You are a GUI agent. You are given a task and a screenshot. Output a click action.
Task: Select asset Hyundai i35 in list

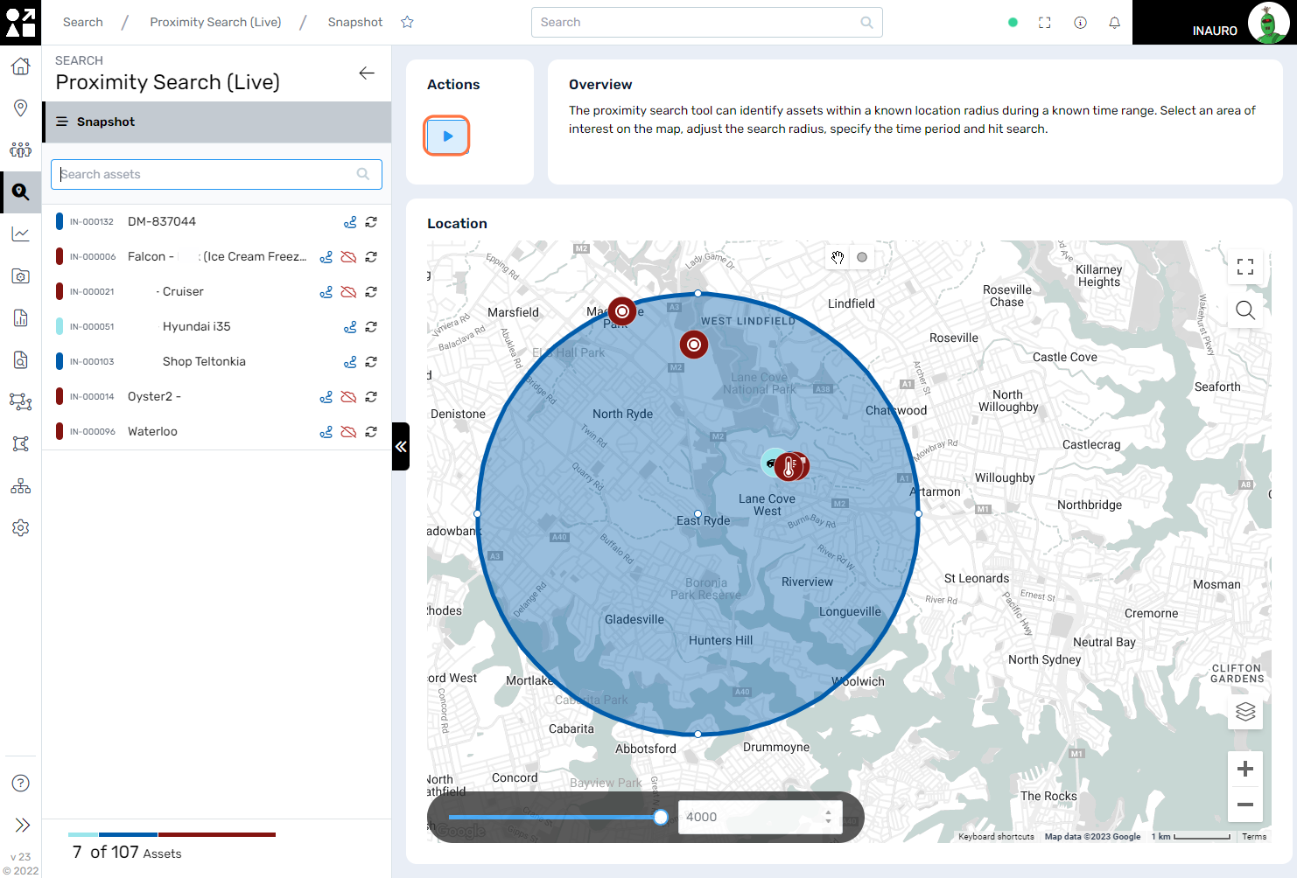click(x=216, y=326)
